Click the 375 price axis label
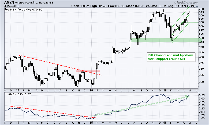Image resolution: width=209 pixels, height=125 pixels. coord(201,63)
